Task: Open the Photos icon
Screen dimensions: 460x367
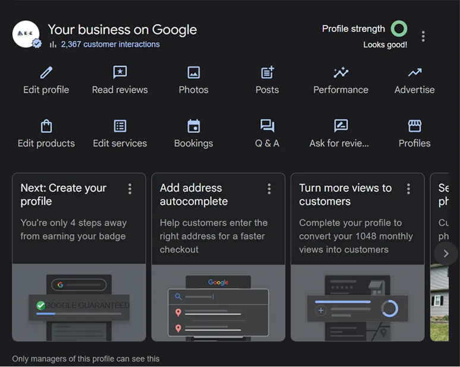Action: pos(194,72)
